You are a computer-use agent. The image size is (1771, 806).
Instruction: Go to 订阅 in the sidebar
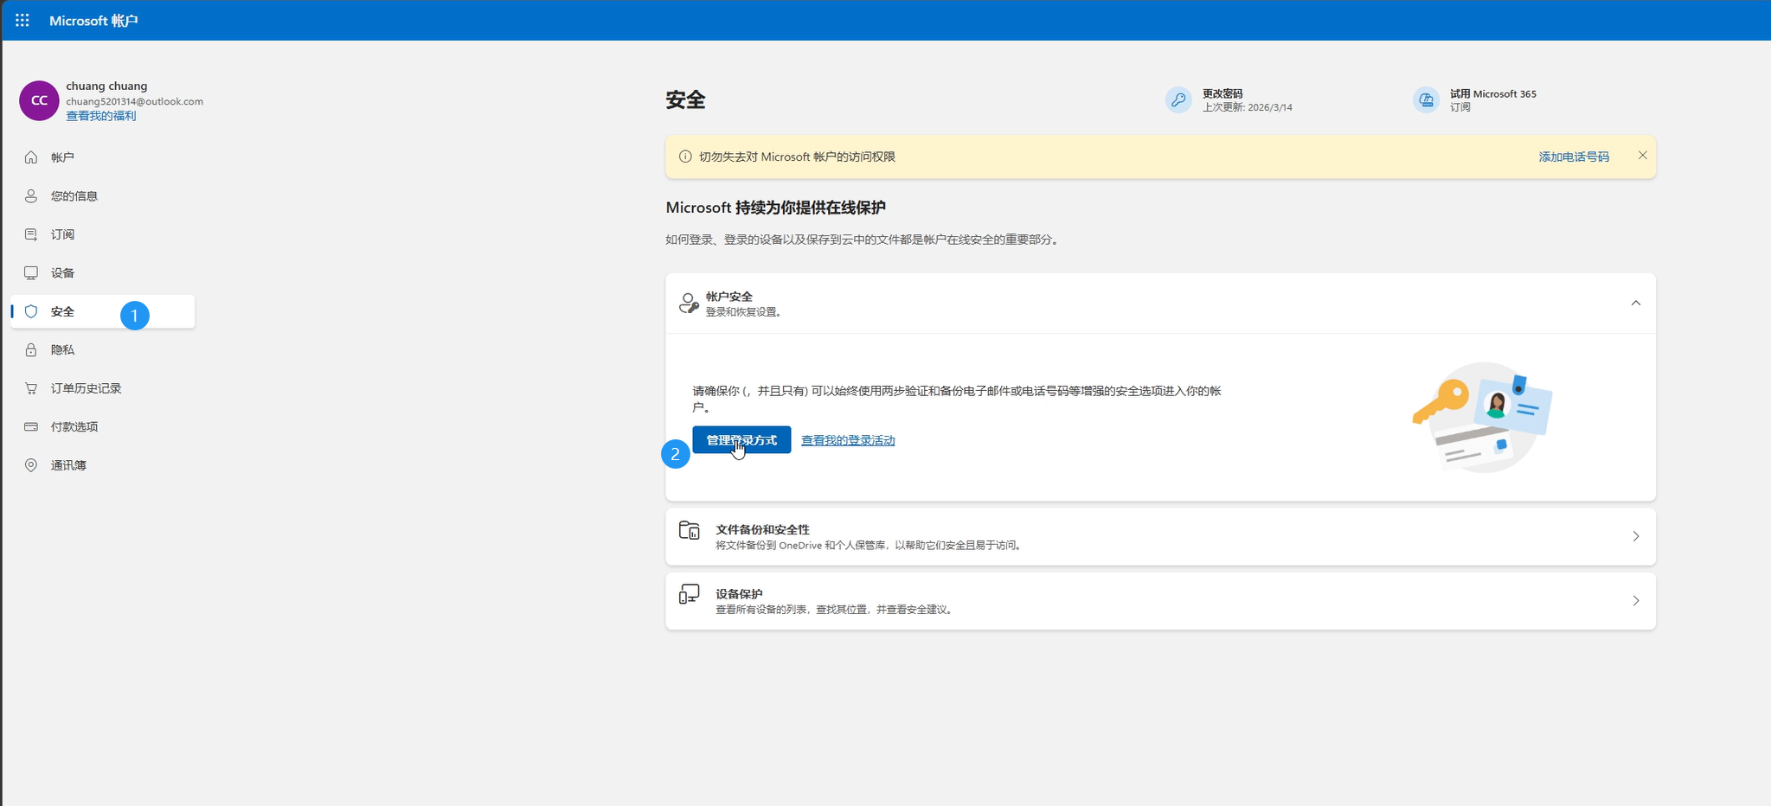[x=62, y=234]
